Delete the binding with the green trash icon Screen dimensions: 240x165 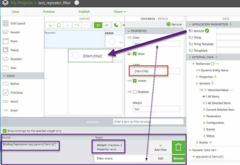(x=178, y=147)
